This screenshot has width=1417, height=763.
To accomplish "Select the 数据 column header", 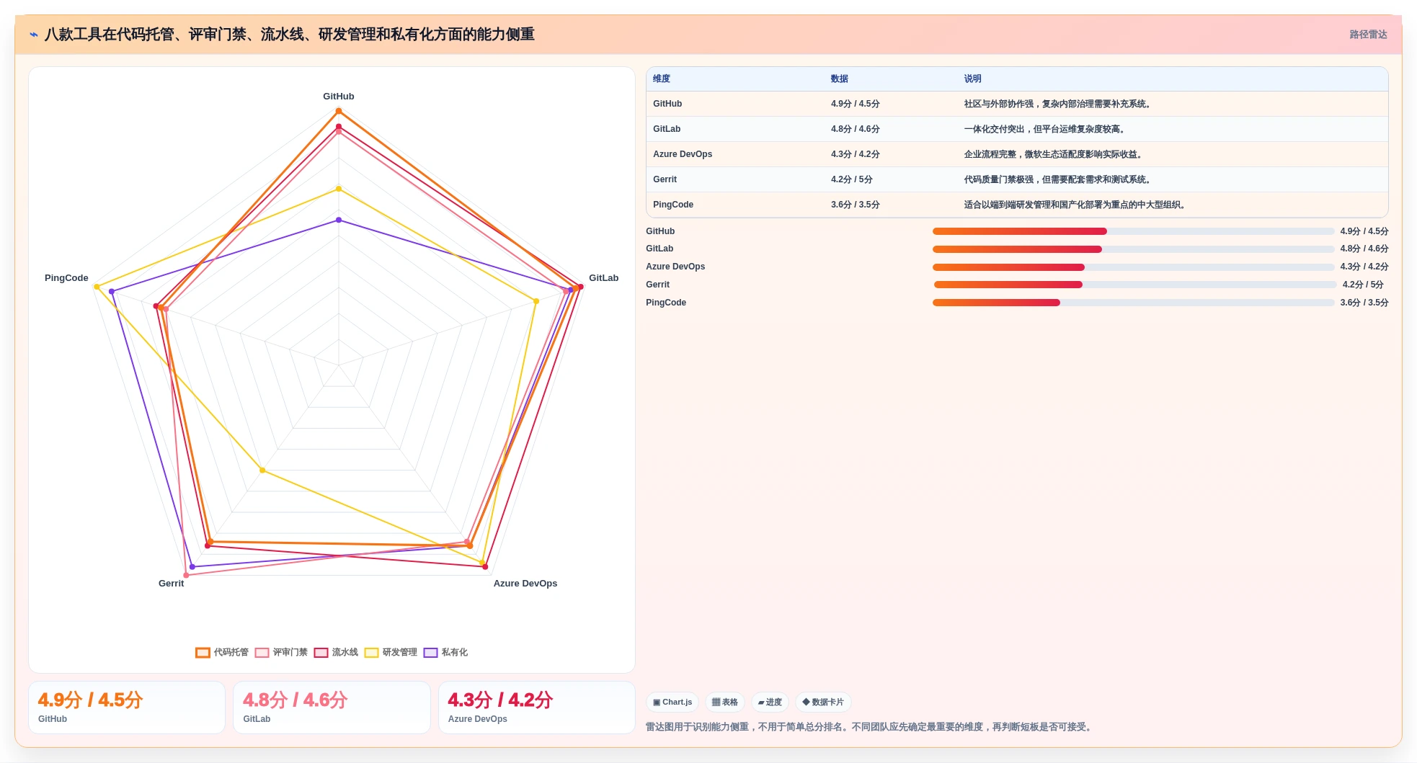I will pyautogui.click(x=840, y=79).
